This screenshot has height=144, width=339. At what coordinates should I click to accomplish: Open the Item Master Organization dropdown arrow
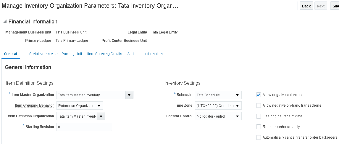[x=129, y=95]
